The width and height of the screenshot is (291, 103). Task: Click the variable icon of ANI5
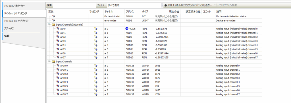[x=58, y=49]
